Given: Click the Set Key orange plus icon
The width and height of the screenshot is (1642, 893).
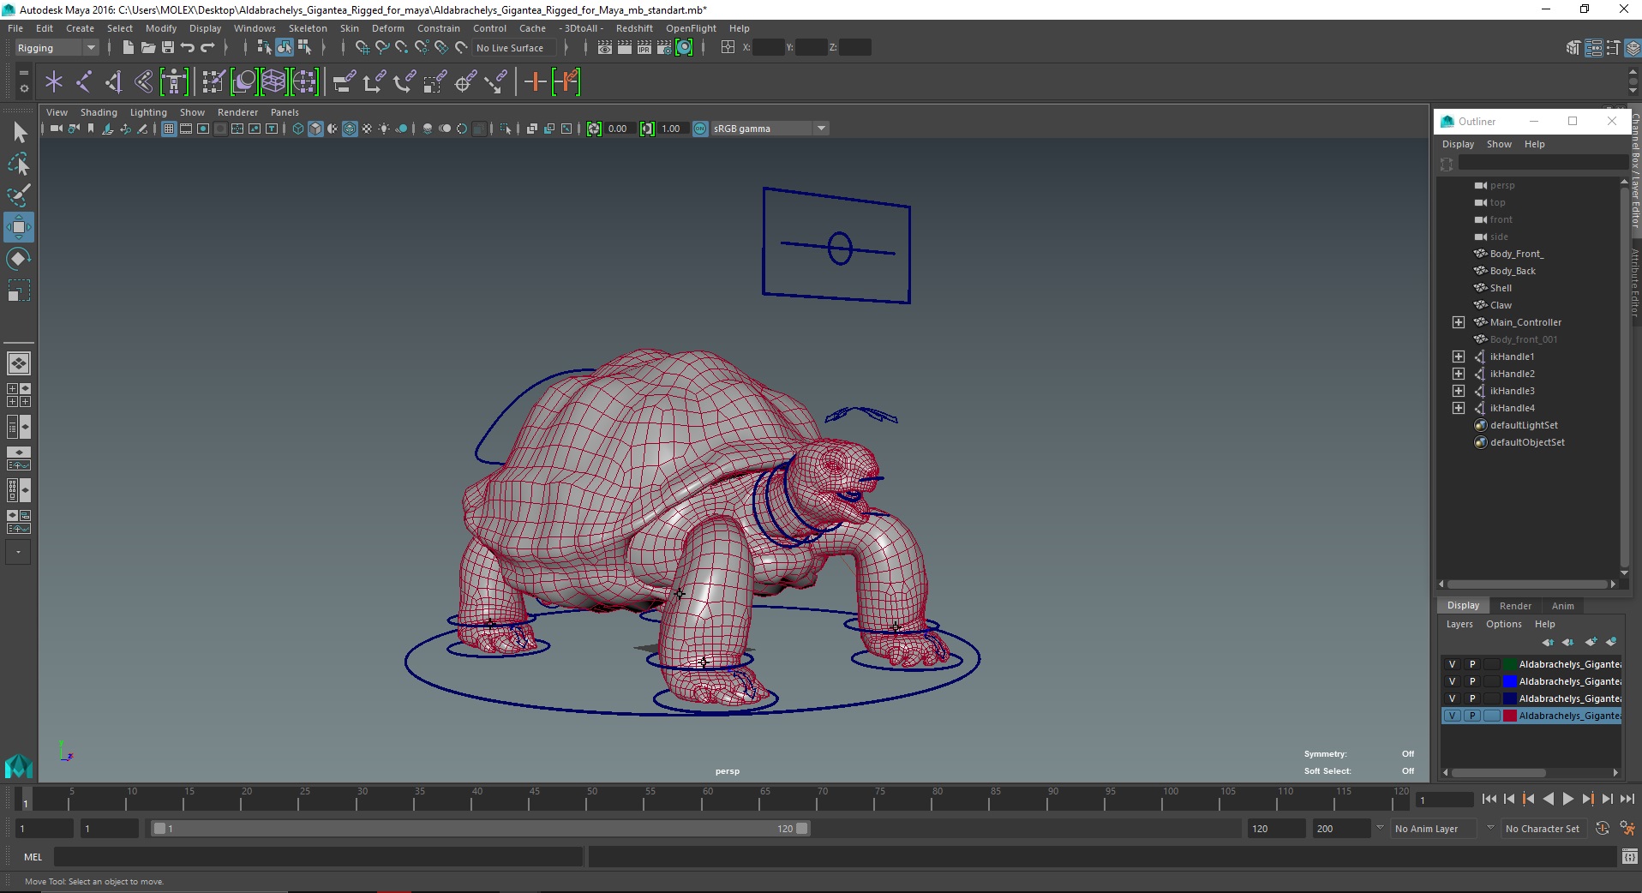Looking at the screenshot, I should tap(535, 82).
